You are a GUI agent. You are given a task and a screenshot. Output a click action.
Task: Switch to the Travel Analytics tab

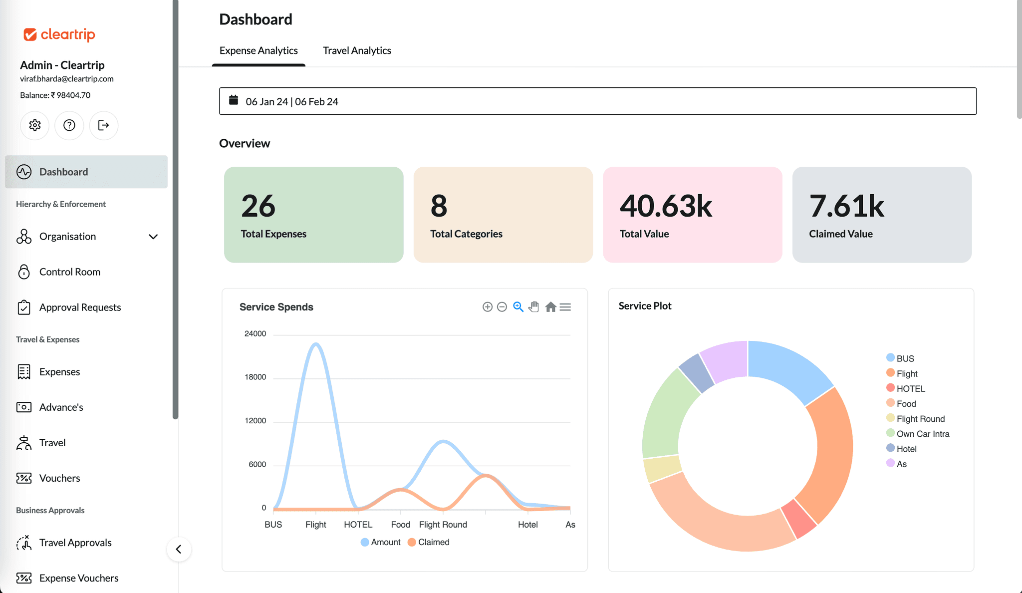[x=357, y=50]
